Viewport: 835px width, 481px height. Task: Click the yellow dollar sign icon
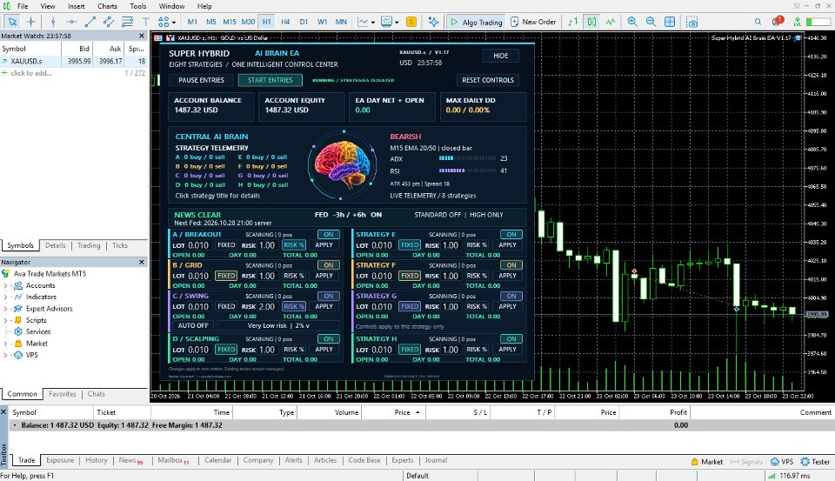tap(411, 22)
